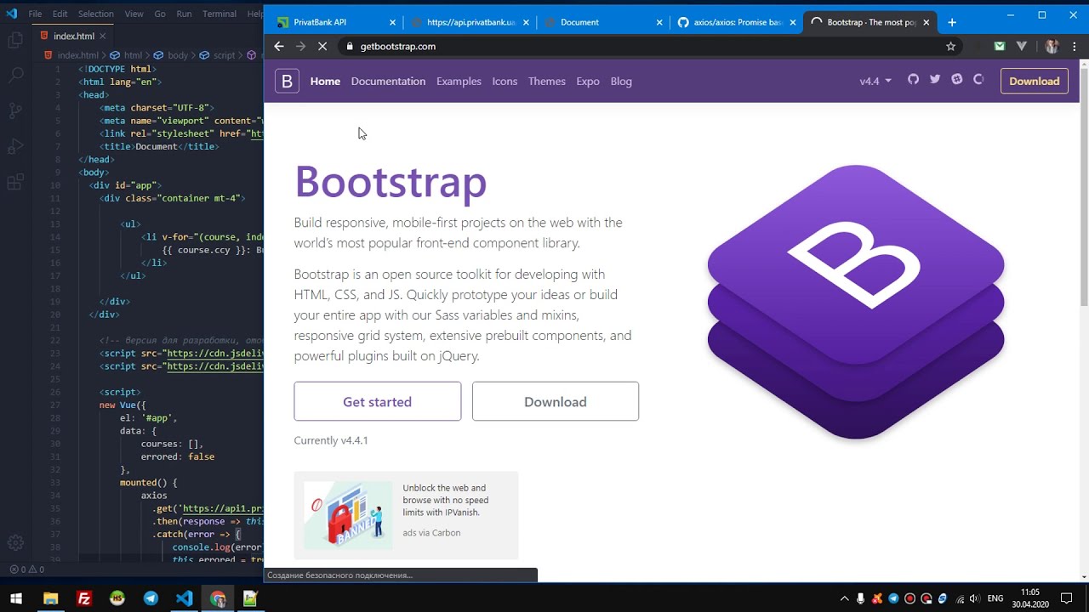
Task: Open VS Code Terminal menu
Action: coord(220,14)
